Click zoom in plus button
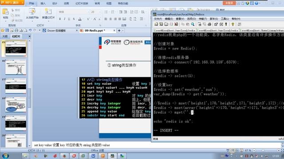Screen dimensions: 284x159 (x=279, y=150)
